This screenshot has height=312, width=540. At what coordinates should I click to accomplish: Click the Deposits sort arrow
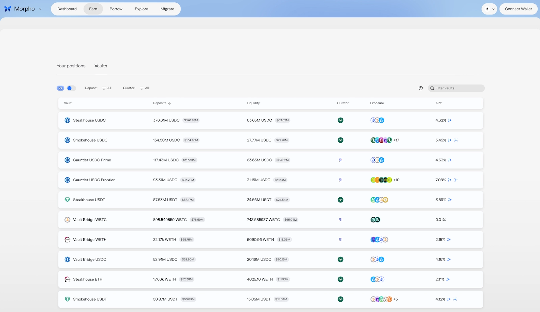tap(169, 103)
